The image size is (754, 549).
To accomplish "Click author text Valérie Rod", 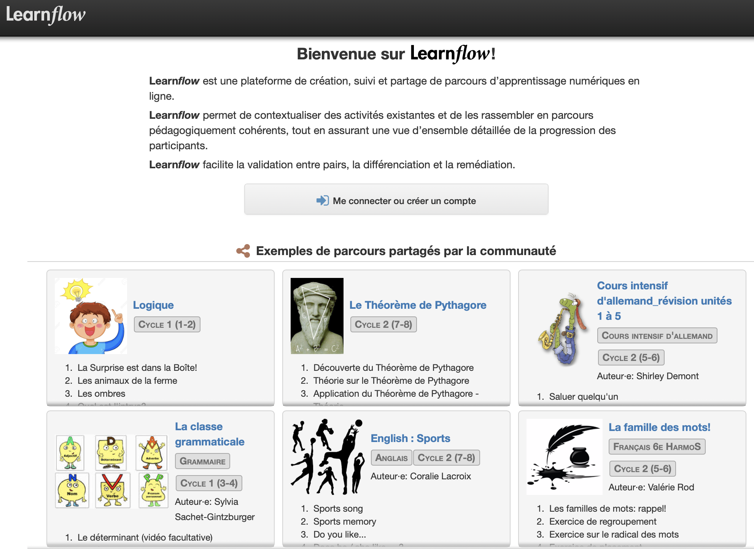I will click(671, 487).
